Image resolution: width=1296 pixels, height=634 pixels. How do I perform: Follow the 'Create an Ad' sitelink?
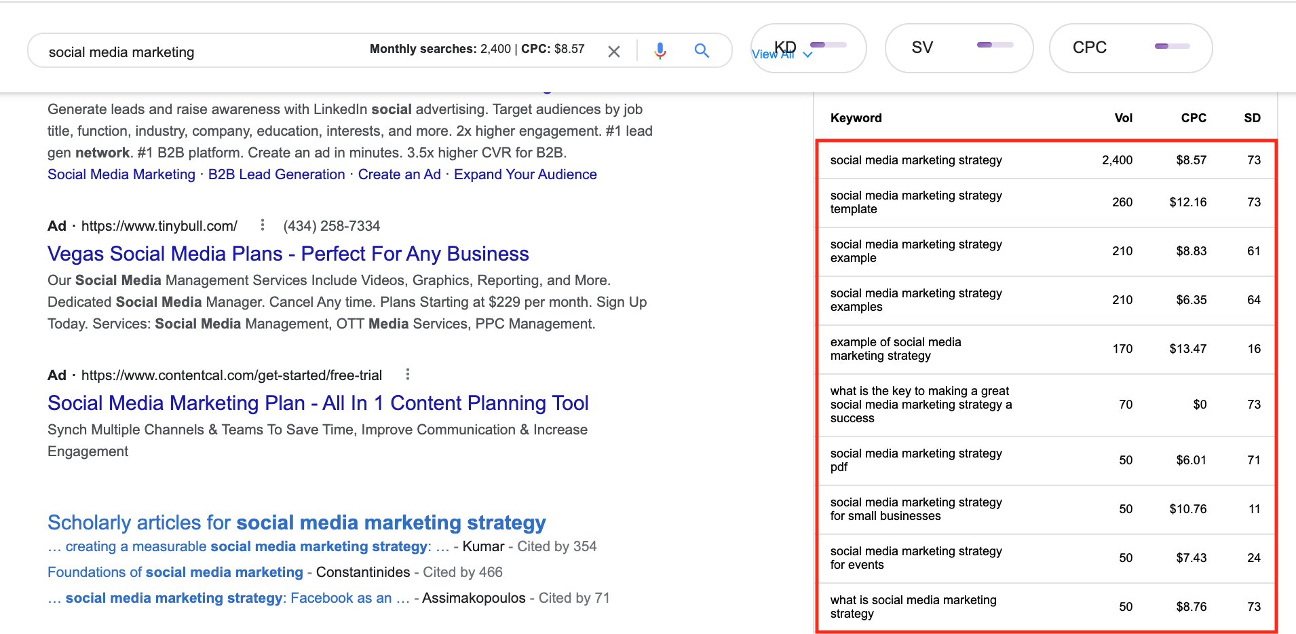click(399, 174)
